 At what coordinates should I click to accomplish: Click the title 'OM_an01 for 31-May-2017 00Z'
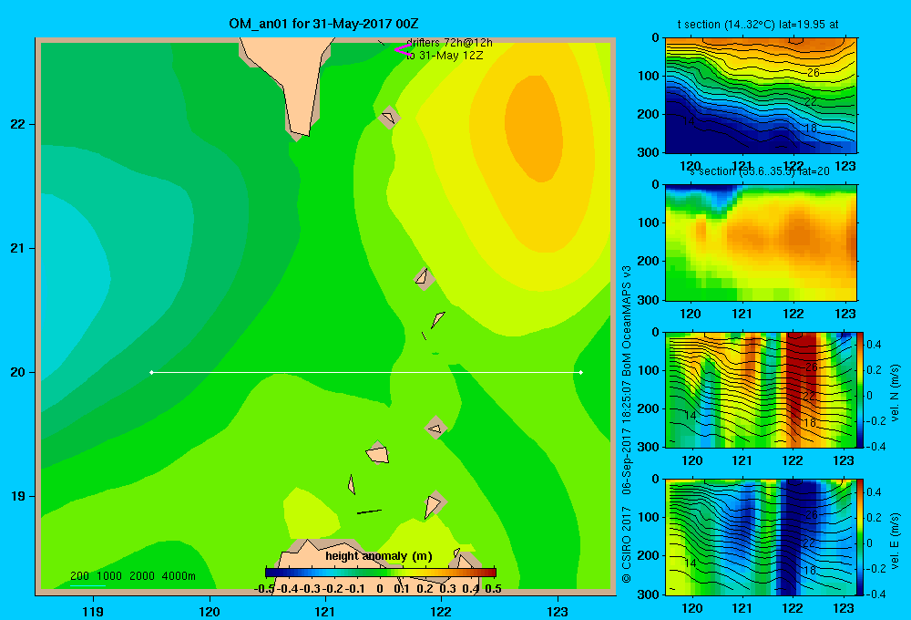click(x=323, y=24)
